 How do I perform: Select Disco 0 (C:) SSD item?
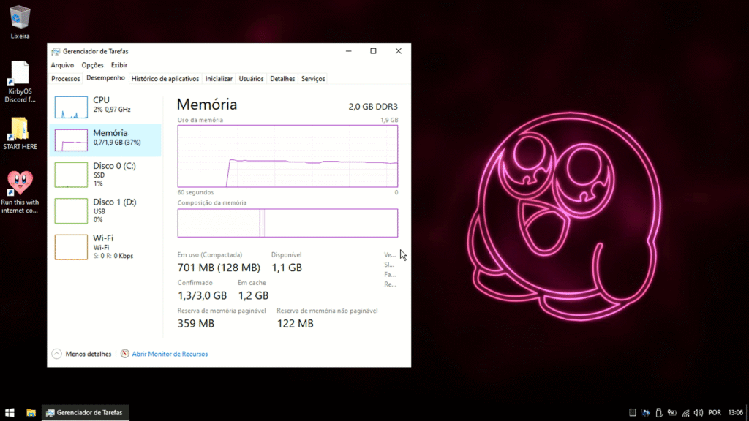click(105, 175)
